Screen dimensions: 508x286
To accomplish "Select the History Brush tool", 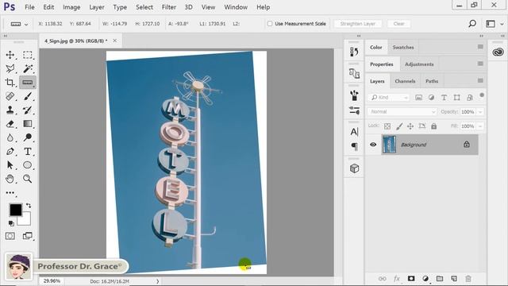I will click(x=28, y=110).
